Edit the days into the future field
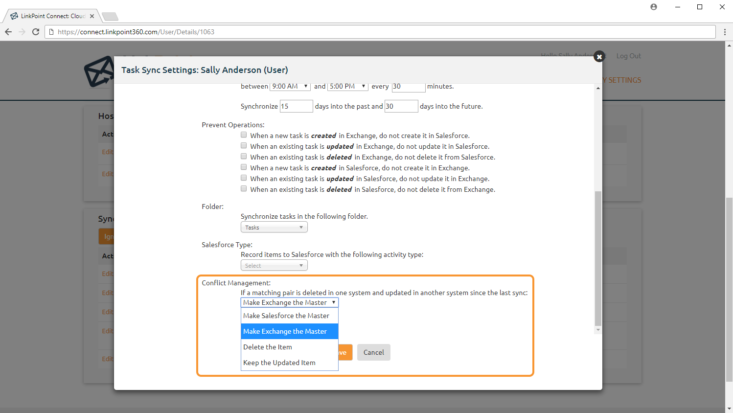This screenshot has height=413, width=733. (401, 106)
